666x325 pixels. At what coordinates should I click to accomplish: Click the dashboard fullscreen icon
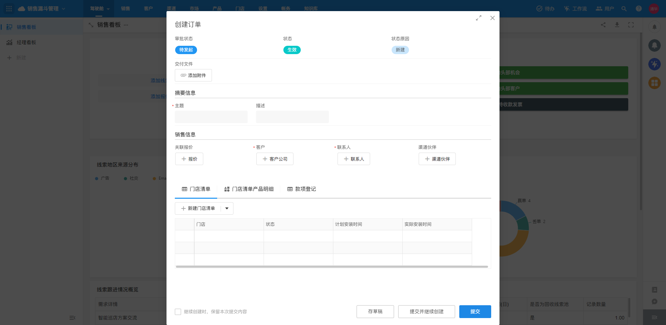coord(631,25)
